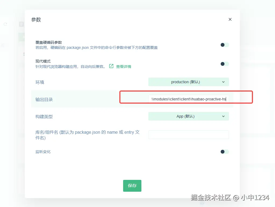Screen dimensions: 275x207
Task: Toggle 覆盖硬编码参数 switch
Action: click(x=225, y=45)
